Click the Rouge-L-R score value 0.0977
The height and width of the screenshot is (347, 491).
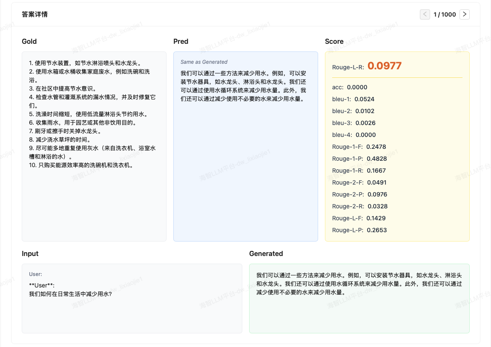385,66
